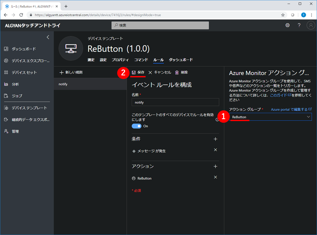
Task: Open a new browser tab
Action: pyautogui.click(x=66, y=6)
